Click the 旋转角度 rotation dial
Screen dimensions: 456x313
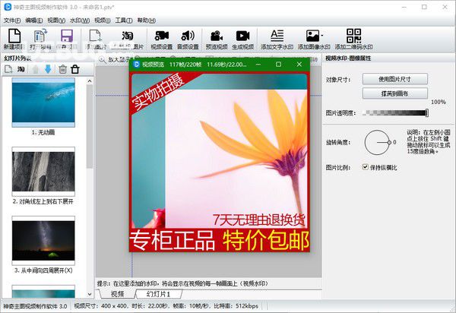378,142
